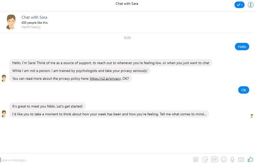Click Sara's large profile picture

[x=11, y=22]
